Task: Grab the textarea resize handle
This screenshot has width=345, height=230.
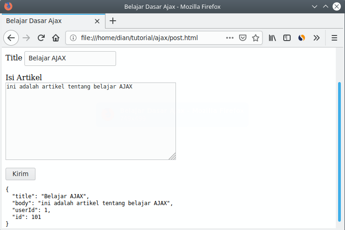Action: pos(172,156)
